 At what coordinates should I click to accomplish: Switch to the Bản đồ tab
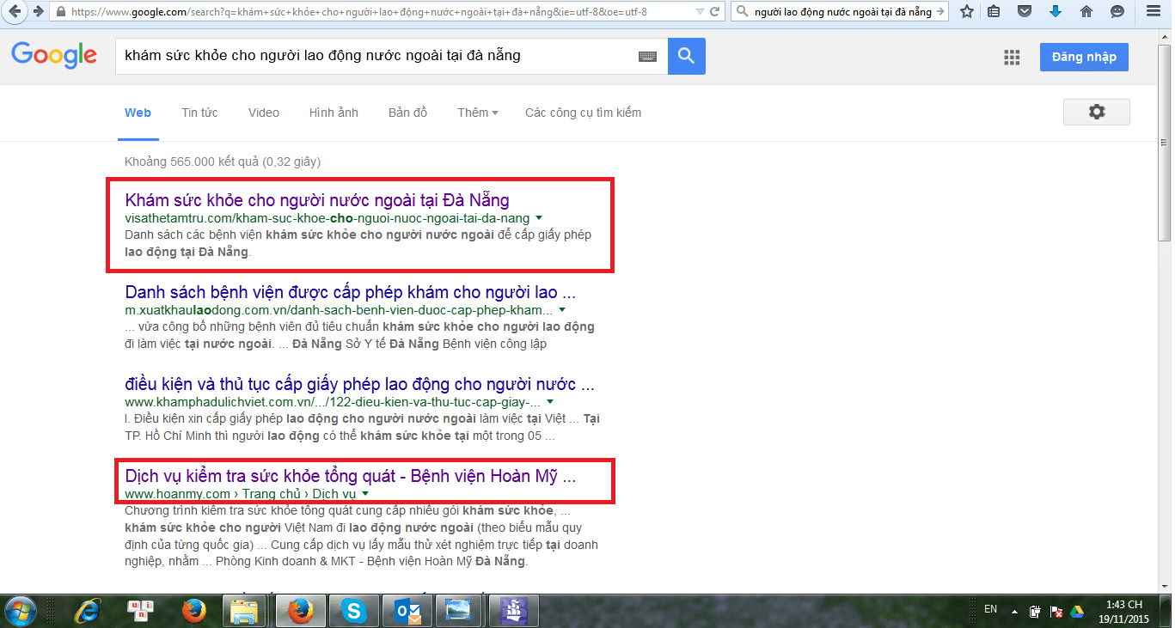pos(407,113)
